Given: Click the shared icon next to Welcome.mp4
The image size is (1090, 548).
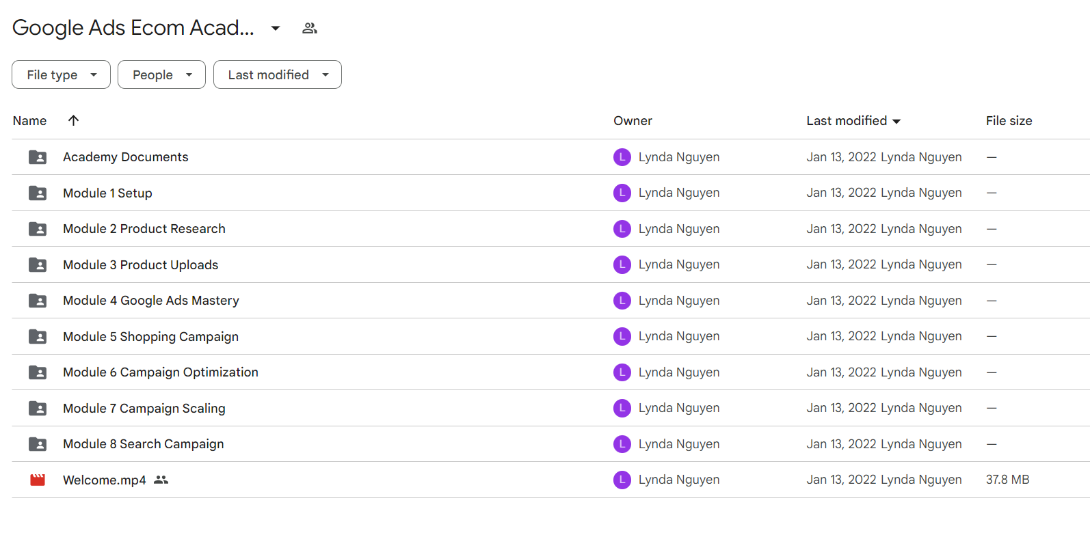Looking at the screenshot, I should [x=161, y=480].
